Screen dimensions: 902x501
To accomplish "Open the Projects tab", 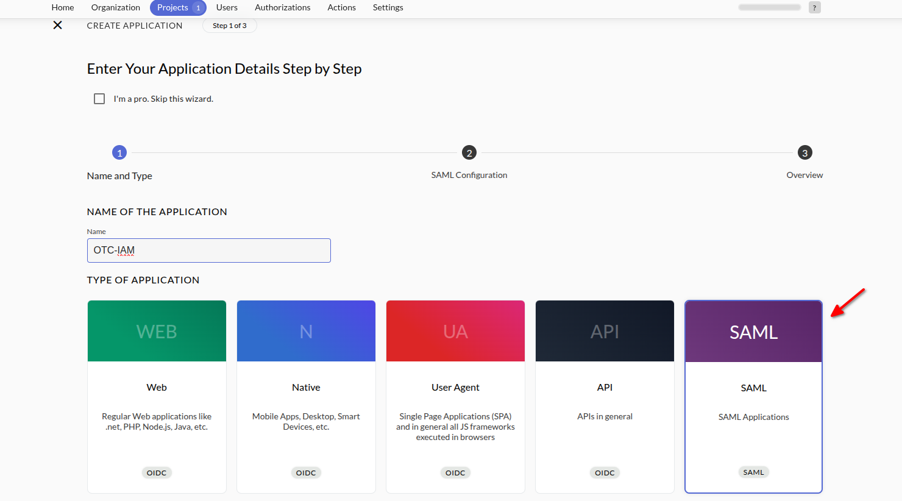I will click(x=173, y=7).
